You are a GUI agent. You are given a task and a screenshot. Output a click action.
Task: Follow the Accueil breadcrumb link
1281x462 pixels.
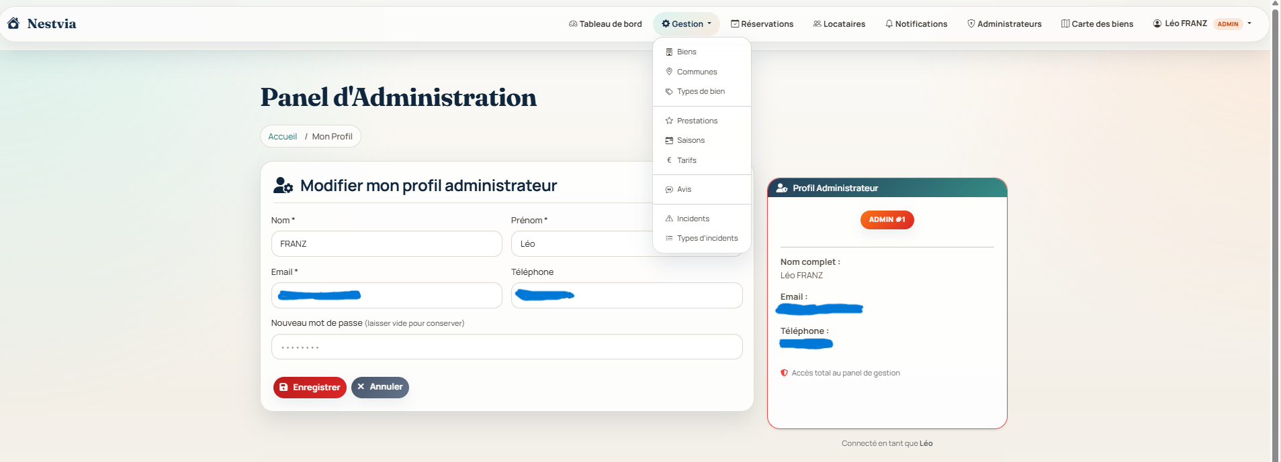pos(282,137)
